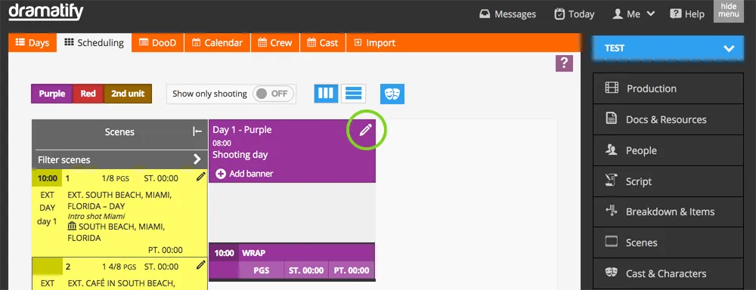Screen dimensions: 756x290
Task: Open the Calendar tab
Action: pos(217,43)
